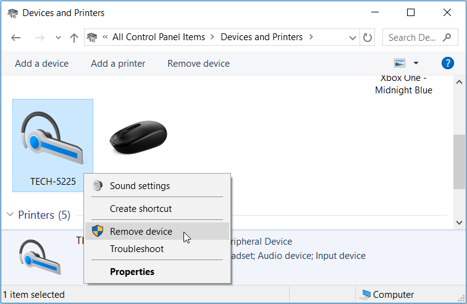Collapse the Printers group
Image resolution: width=467 pixels, height=304 pixels.
pos(11,215)
